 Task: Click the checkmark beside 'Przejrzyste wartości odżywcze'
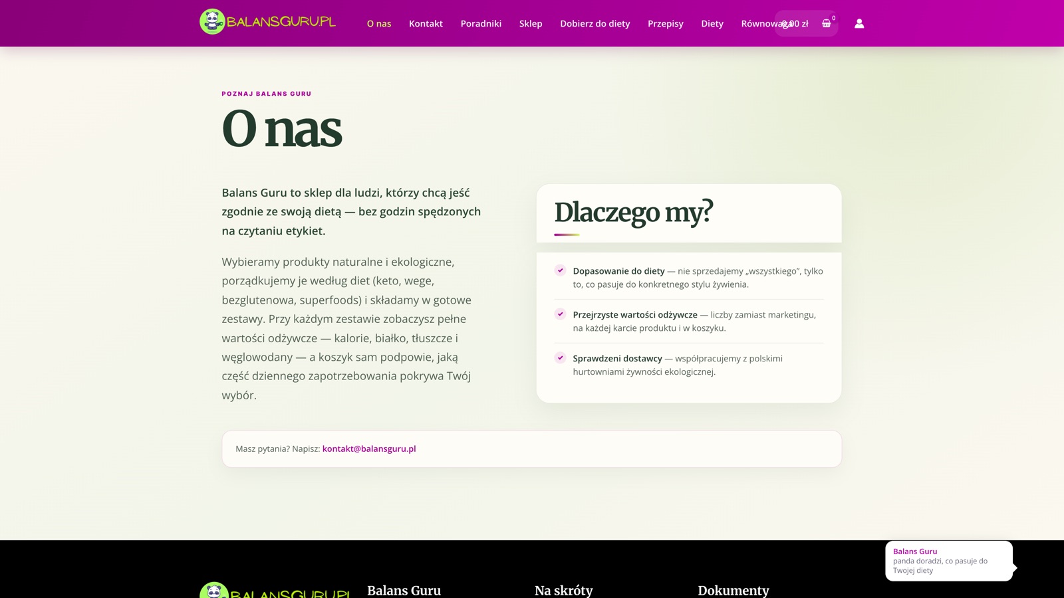coord(560,314)
